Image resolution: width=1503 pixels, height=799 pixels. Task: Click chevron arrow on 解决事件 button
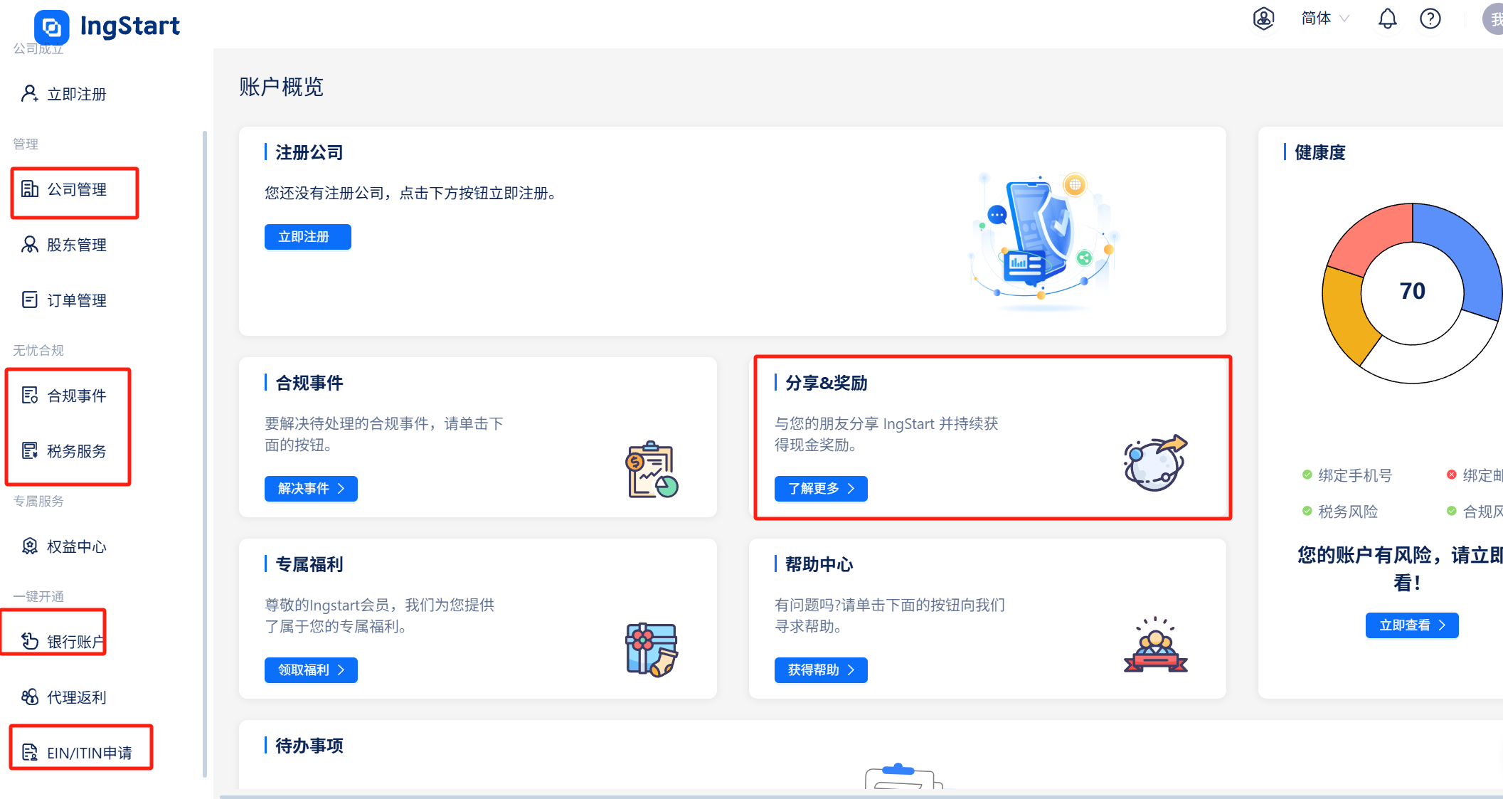point(341,489)
